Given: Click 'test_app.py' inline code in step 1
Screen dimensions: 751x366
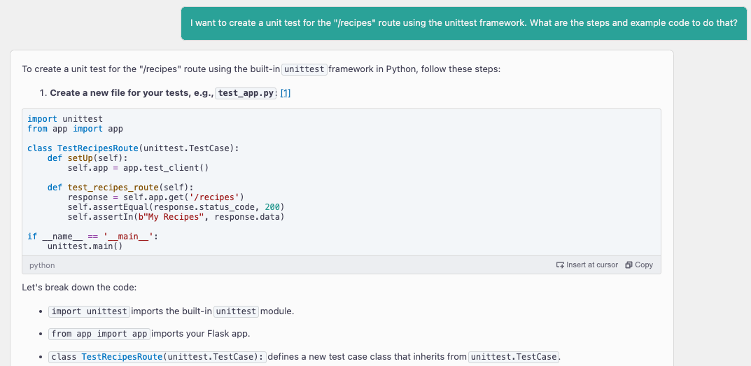Looking at the screenshot, I should 246,93.
